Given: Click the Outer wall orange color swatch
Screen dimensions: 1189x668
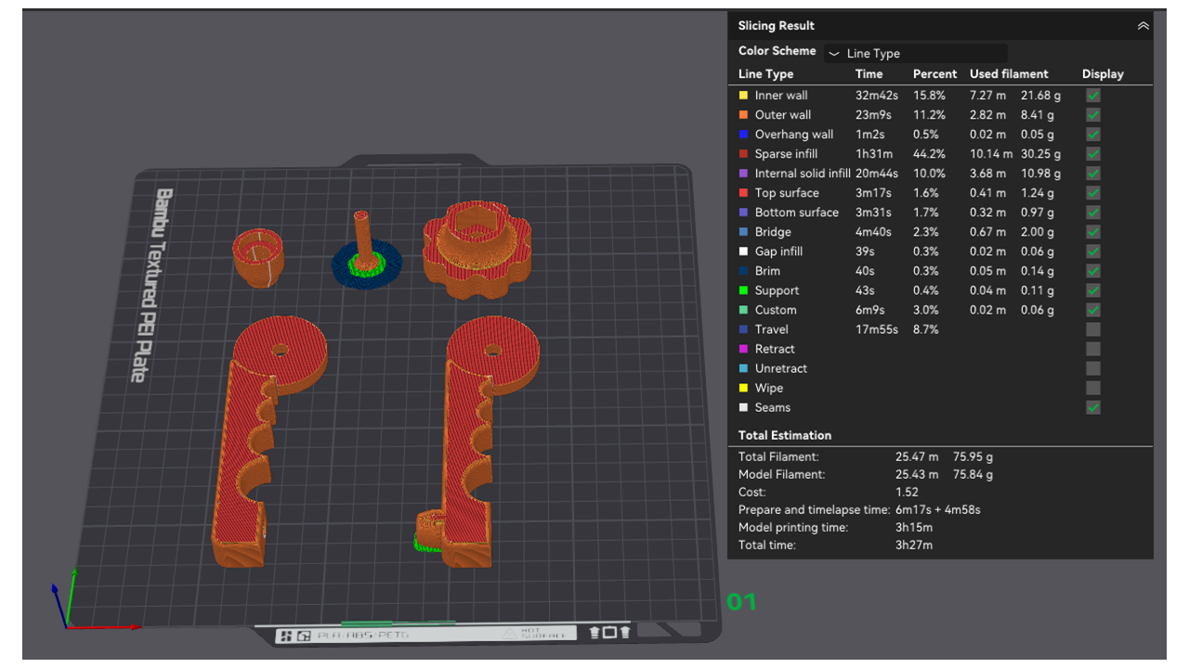Looking at the screenshot, I should tap(743, 115).
